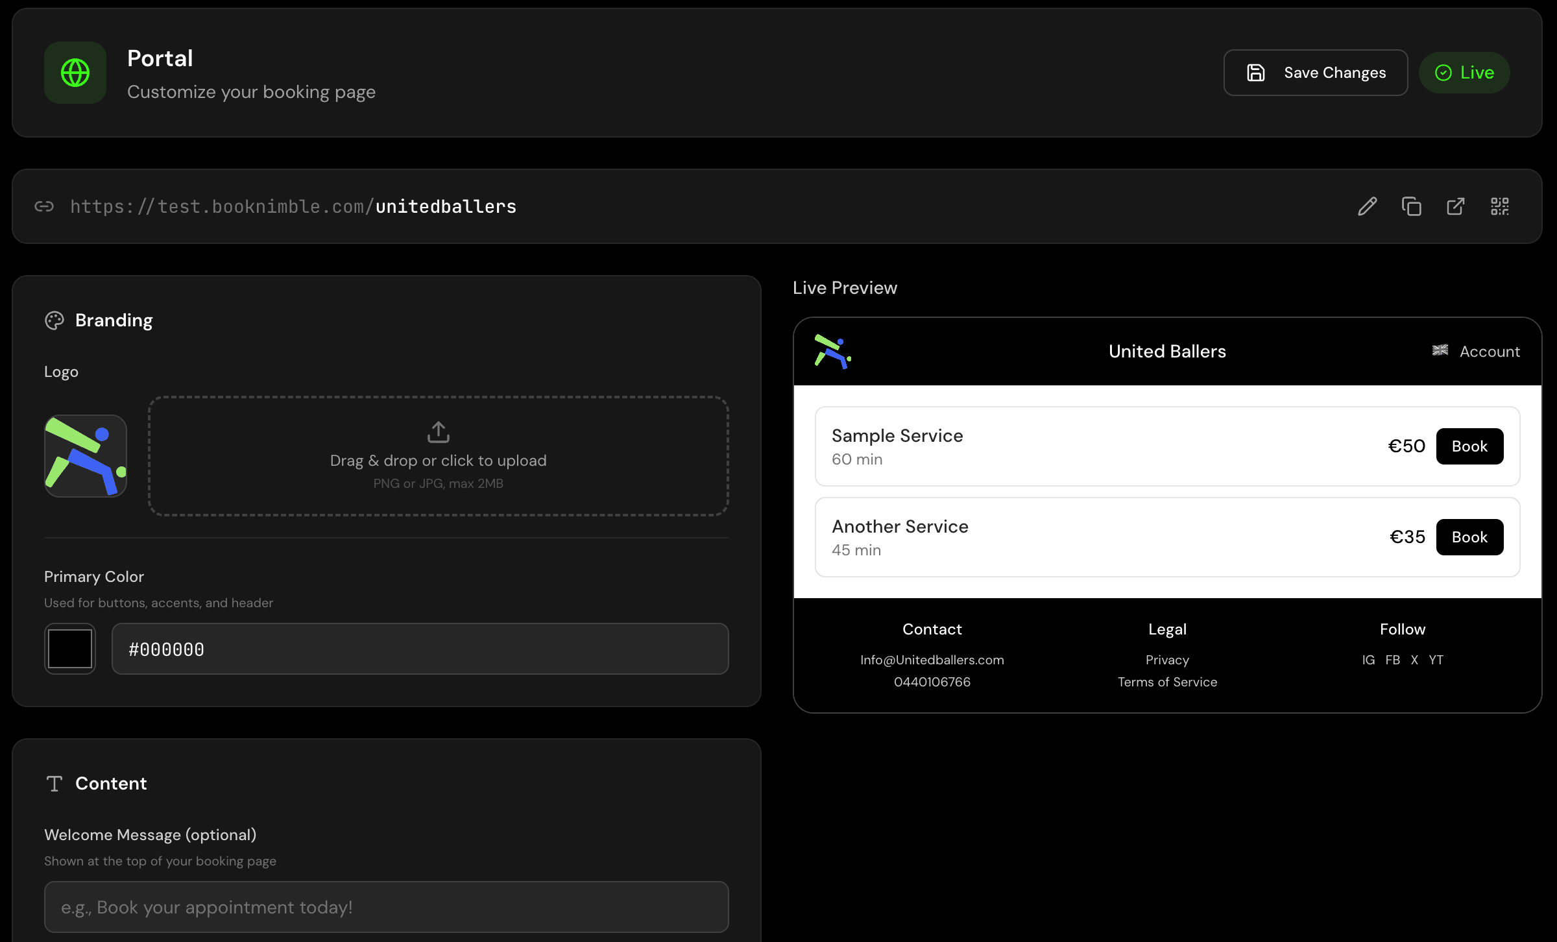
Task: Click the Portal globe icon
Action: click(x=75, y=73)
